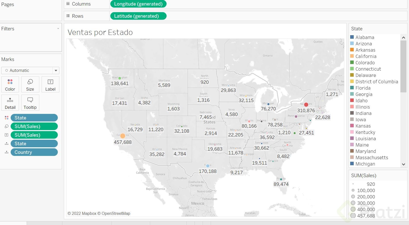
Task: Select the Longitude (generated) pill in Columns
Action: (138, 4)
